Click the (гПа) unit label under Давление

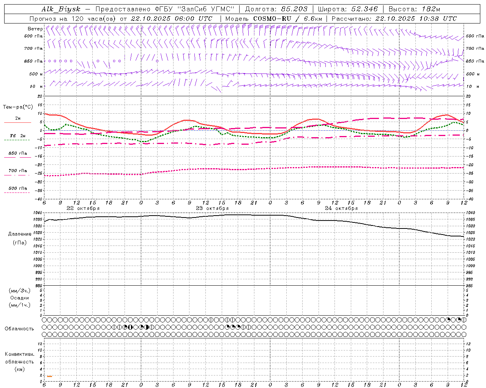coord(20,242)
